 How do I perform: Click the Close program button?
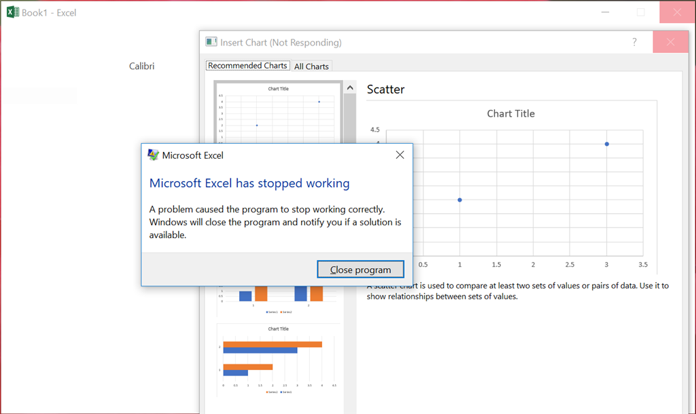click(x=360, y=269)
